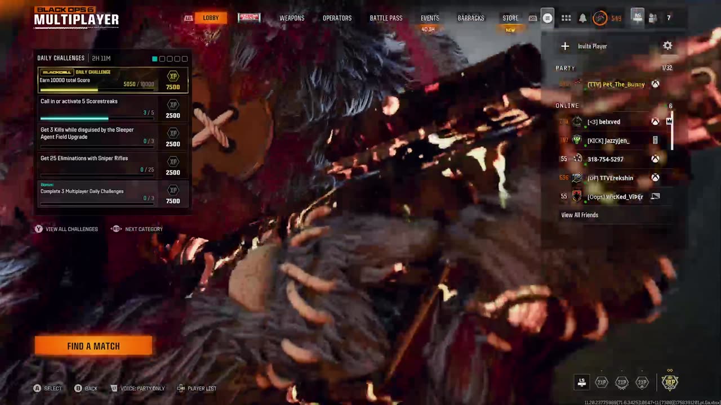
Task: Click WicKed_ViPEr's player avatar emblem
Action: [x=577, y=196]
